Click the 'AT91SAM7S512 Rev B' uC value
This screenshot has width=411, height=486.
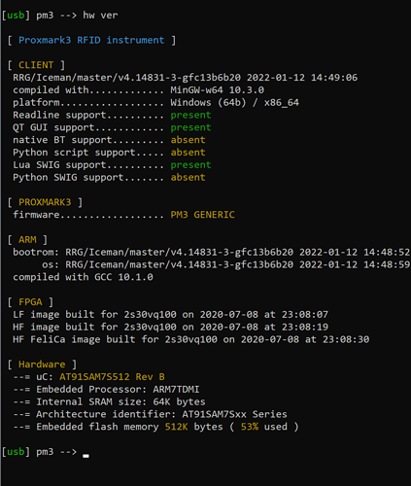point(112,377)
